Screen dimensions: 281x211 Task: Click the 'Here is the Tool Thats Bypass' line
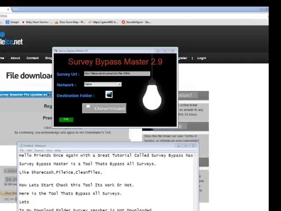tap(71, 193)
